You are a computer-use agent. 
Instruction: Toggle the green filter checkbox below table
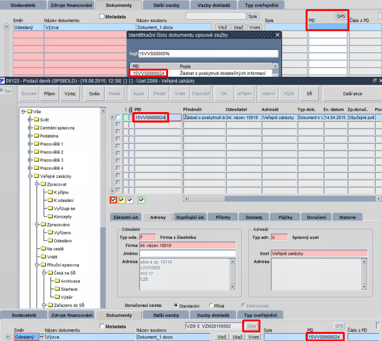click(x=141, y=200)
